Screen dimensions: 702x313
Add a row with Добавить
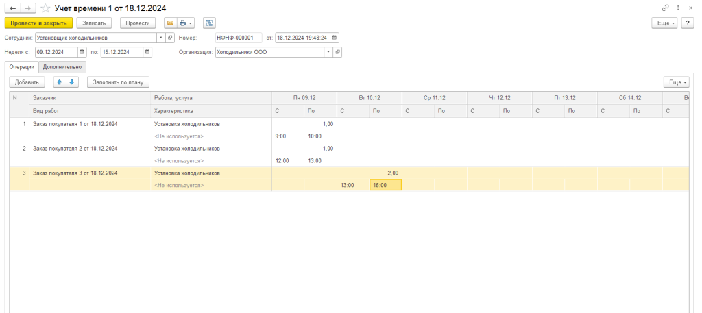[x=27, y=82]
